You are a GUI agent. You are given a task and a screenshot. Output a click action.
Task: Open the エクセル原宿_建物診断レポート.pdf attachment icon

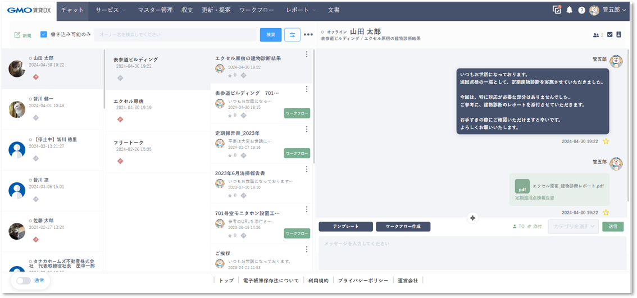click(x=522, y=186)
